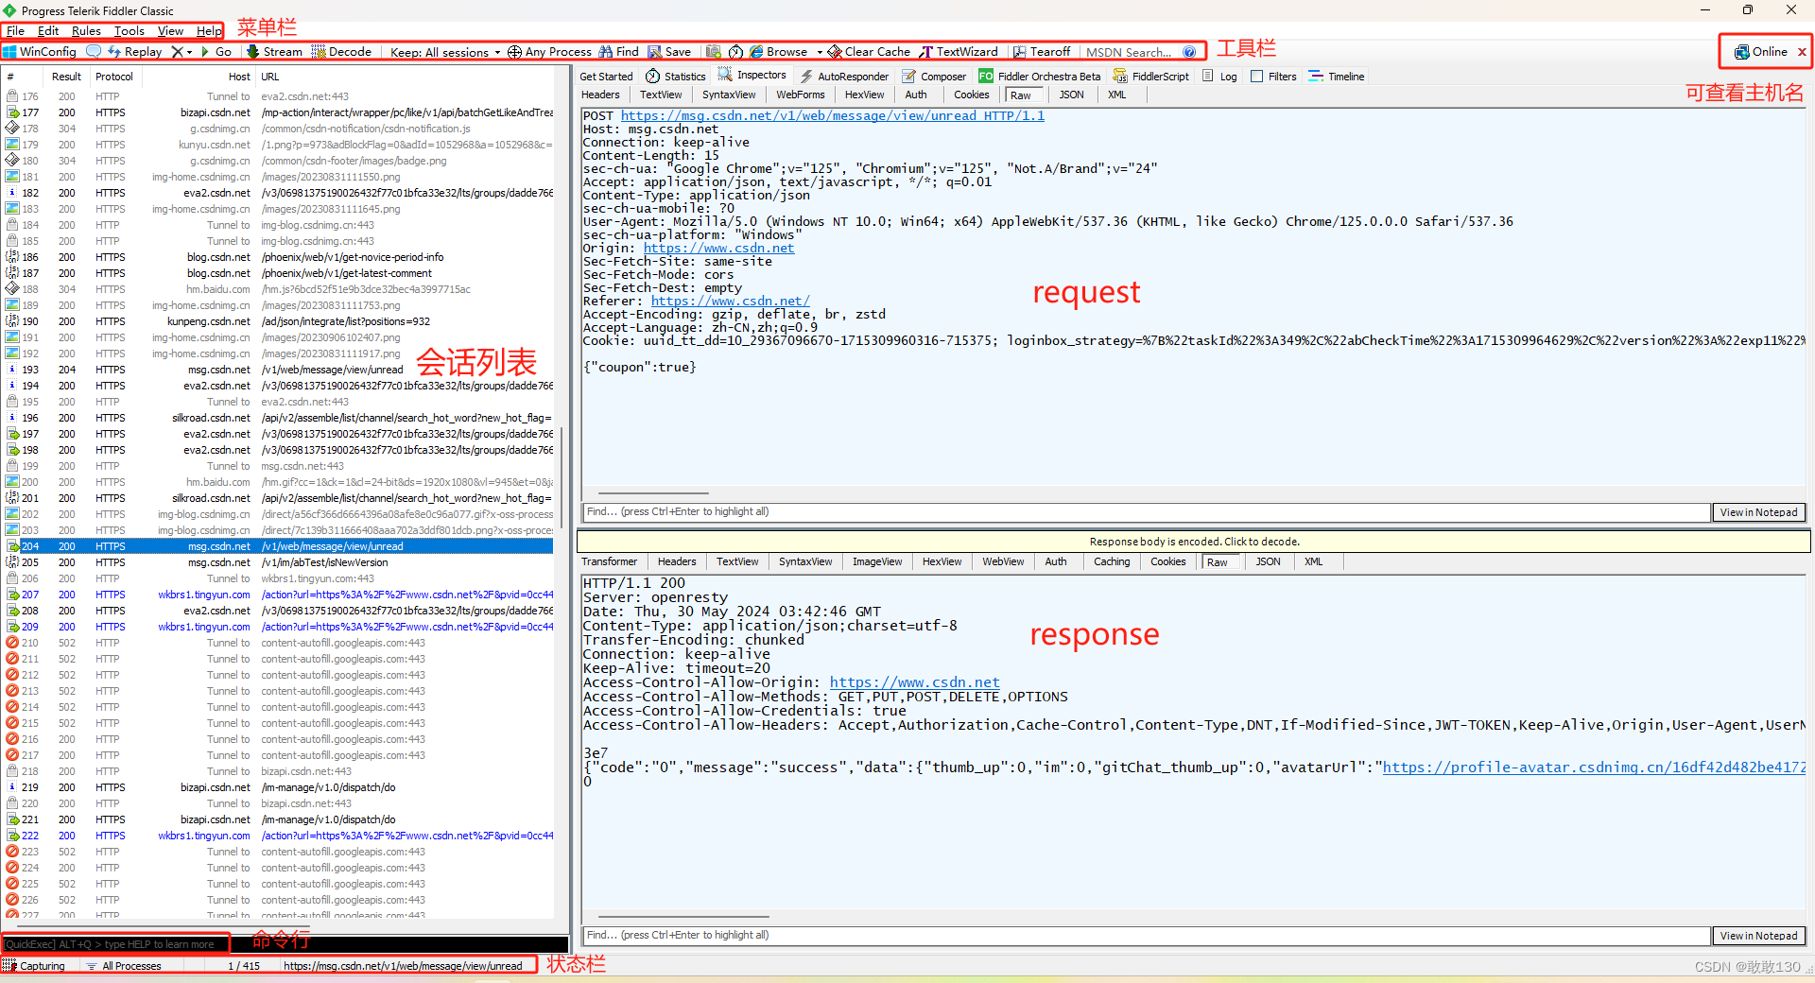Click the Any Process target picker
The height and width of the screenshot is (983, 1815).
[x=549, y=52]
